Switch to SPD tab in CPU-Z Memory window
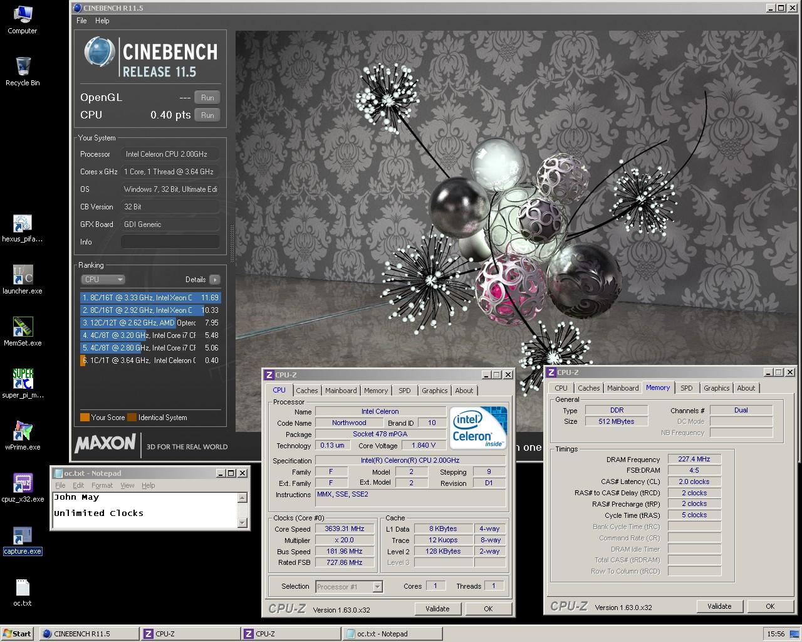This screenshot has height=642, width=802. pos(687,388)
